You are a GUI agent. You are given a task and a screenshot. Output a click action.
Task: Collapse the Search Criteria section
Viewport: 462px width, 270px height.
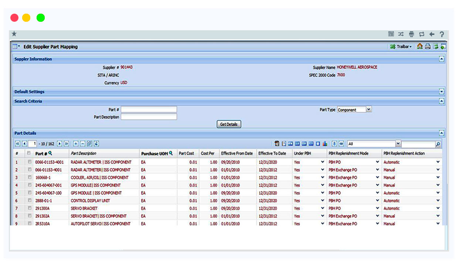click(x=442, y=101)
